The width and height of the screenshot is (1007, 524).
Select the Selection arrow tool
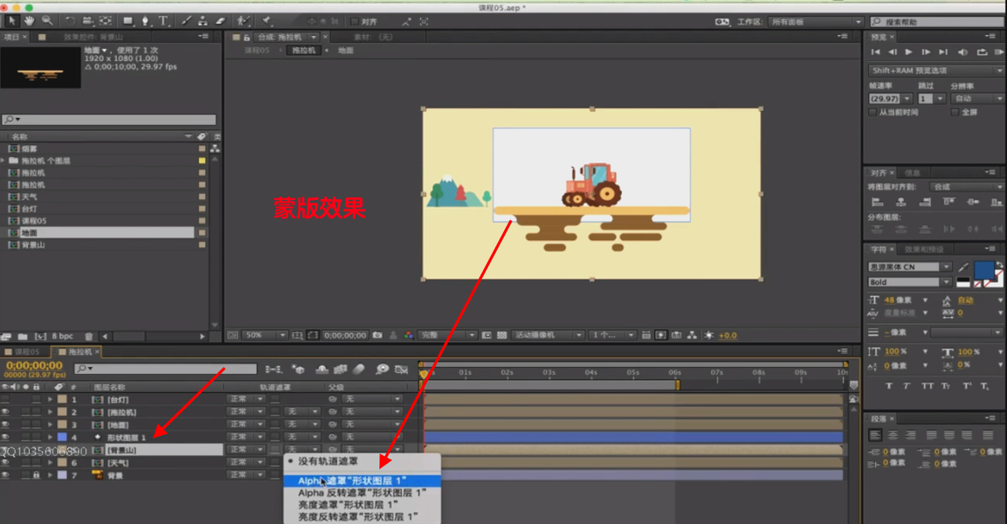click(11, 21)
